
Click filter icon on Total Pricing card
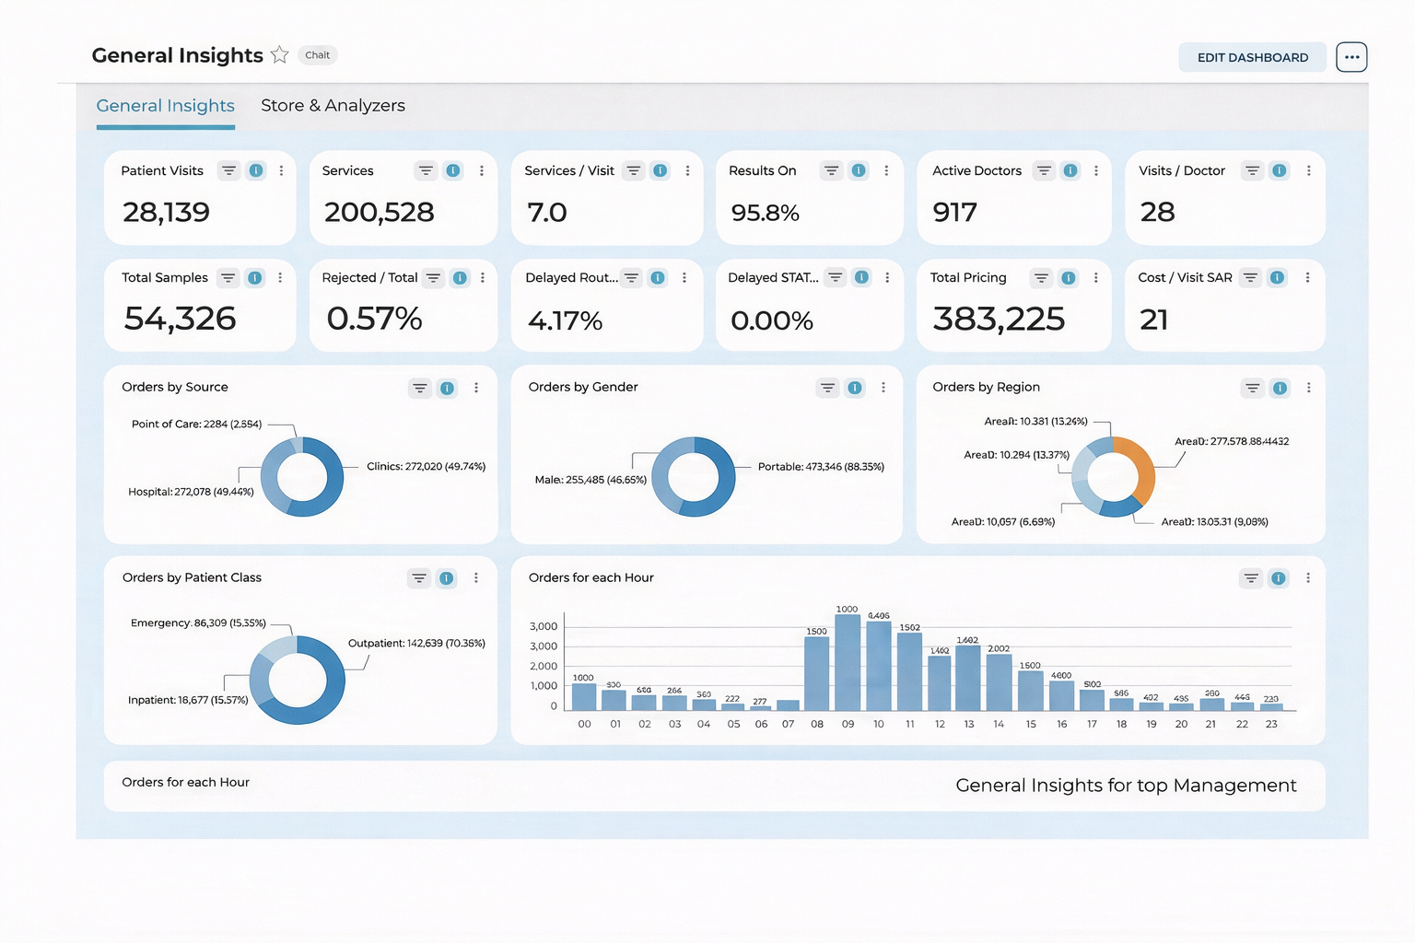[x=1041, y=278]
